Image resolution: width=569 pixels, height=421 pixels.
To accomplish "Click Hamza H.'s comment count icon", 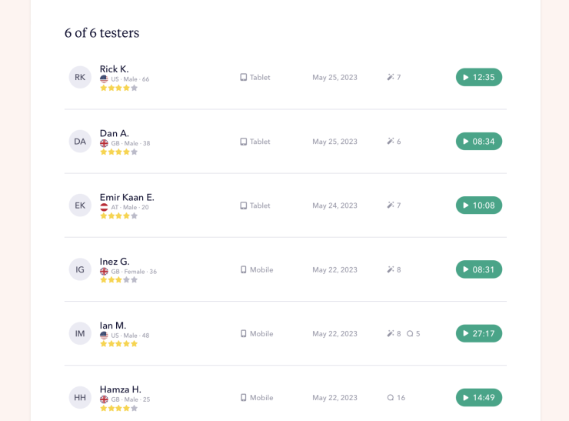I will click(x=391, y=398).
